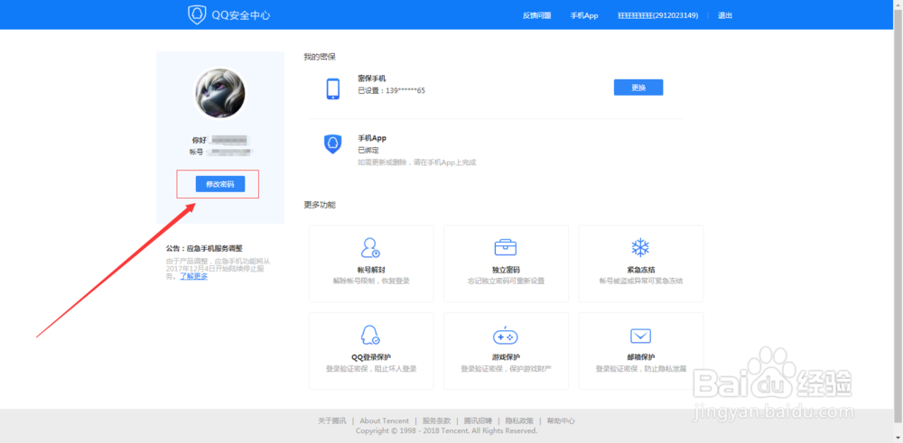Click the QQ登录保护 card title

click(x=371, y=357)
